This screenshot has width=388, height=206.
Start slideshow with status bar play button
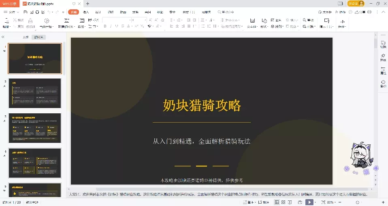coord(309,202)
